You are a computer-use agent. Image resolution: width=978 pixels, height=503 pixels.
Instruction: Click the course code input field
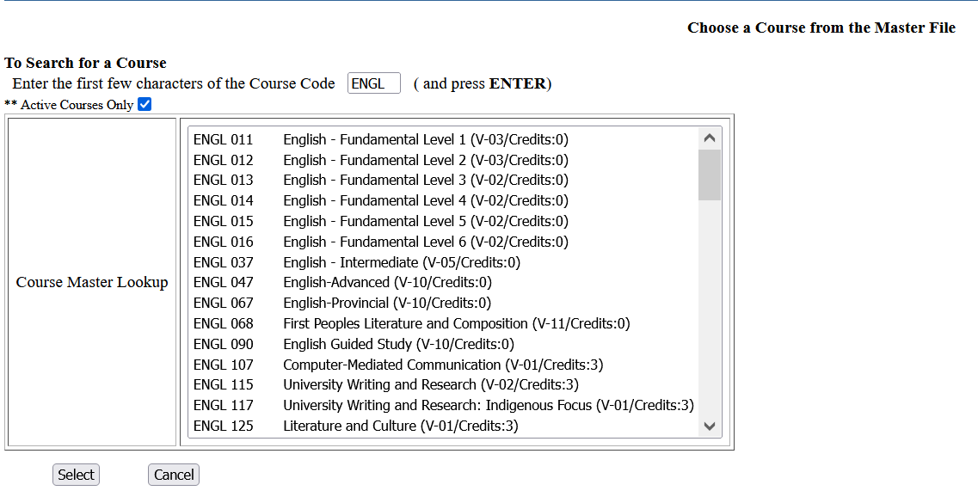pos(373,83)
